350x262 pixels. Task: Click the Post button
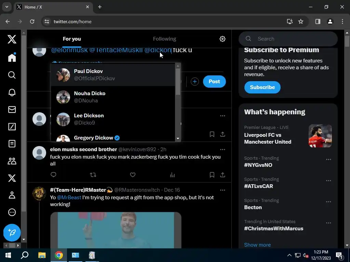click(214, 82)
